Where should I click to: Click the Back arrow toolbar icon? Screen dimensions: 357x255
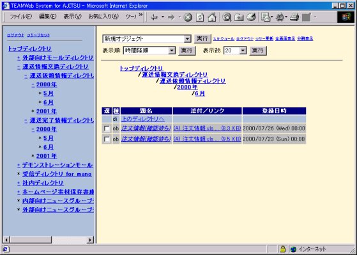coord(154,17)
